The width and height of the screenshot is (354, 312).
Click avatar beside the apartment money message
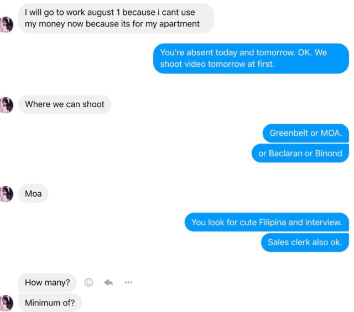pos(7,24)
